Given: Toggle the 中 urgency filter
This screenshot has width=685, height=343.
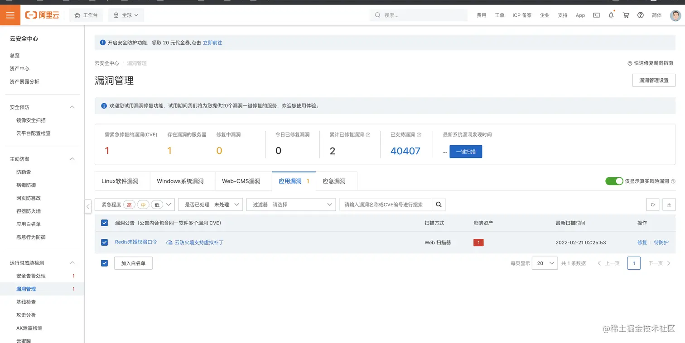Looking at the screenshot, I should tap(143, 205).
